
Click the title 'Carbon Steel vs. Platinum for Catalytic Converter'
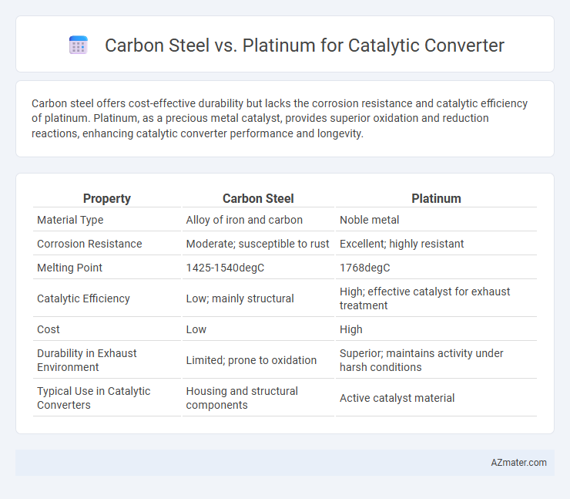[304, 46]
